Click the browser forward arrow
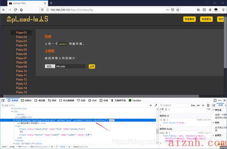 click(x=10, y=10)
